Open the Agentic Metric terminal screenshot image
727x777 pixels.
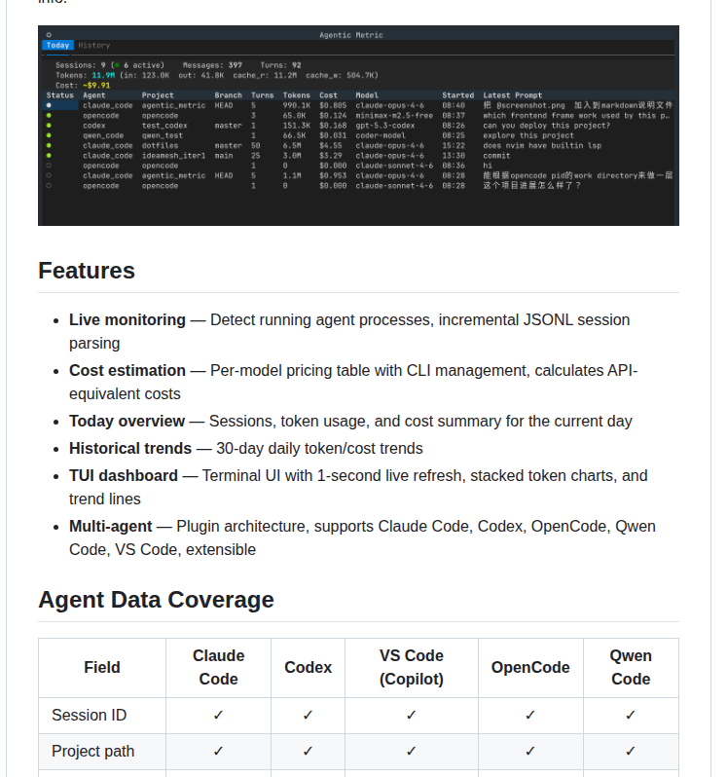(x=358, y=126)
